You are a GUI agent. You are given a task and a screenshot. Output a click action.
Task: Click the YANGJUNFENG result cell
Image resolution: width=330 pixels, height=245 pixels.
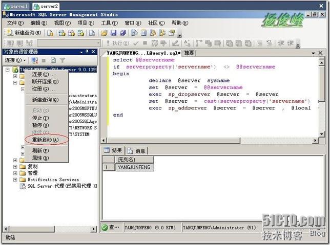click(x=134, y=167)
